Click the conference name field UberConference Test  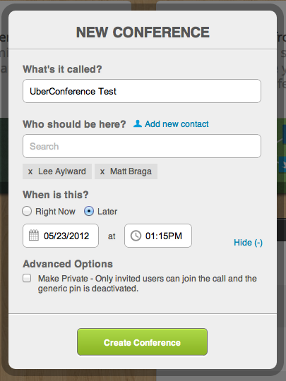(x=142, y=91)
